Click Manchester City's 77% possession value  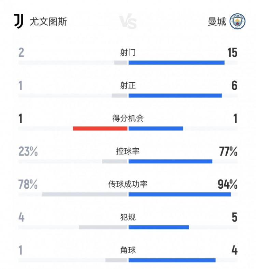click(228, 151)
